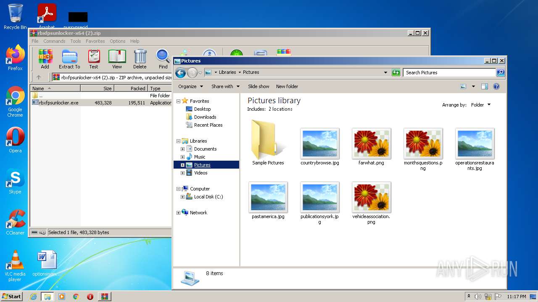Screen dimensions: 538x302
Task: Click Slide show button
Action: point(258,86)
